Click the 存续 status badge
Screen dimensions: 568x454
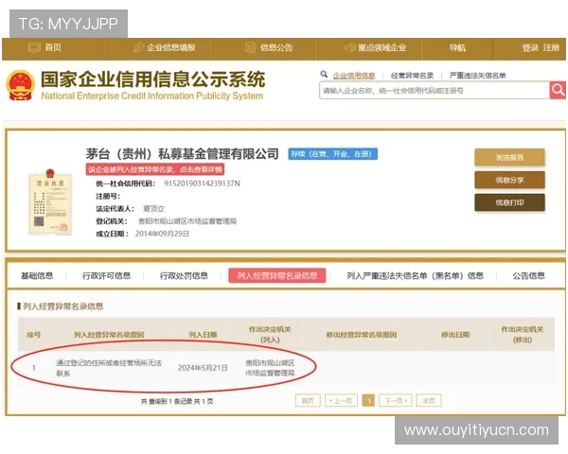tap(333, 154)
